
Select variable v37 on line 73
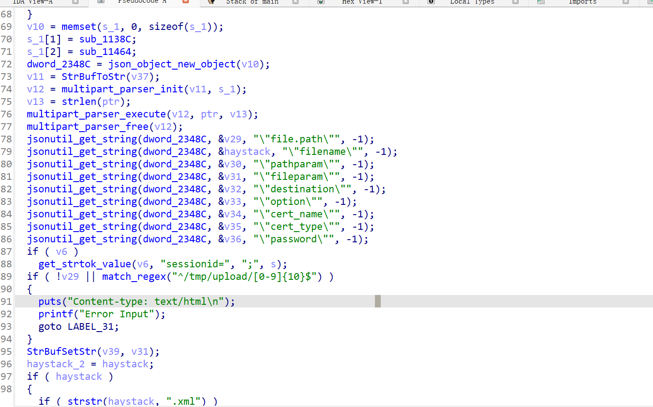coord(140,77)
